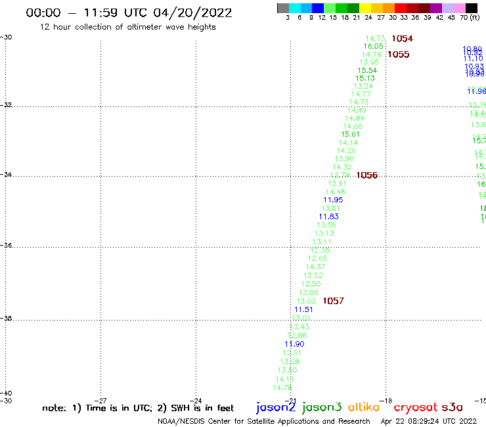Select the cyan legend color swatch
The image size is (486, 427).
[x=295, y=8]
